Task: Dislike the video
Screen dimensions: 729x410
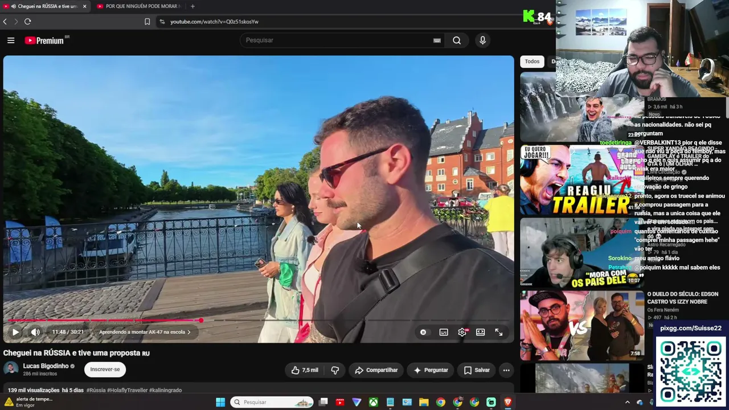Action: pyautogui.click(x=335, y=370)
